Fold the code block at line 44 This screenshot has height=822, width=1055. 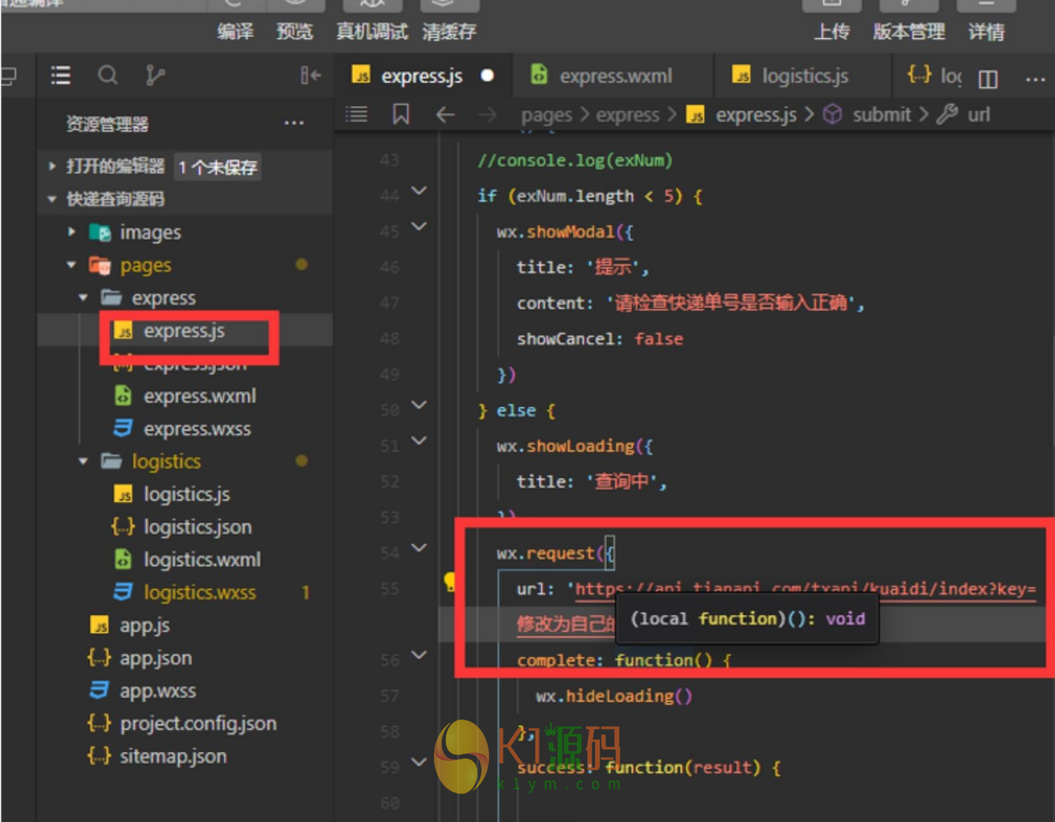tap(418, 192)
